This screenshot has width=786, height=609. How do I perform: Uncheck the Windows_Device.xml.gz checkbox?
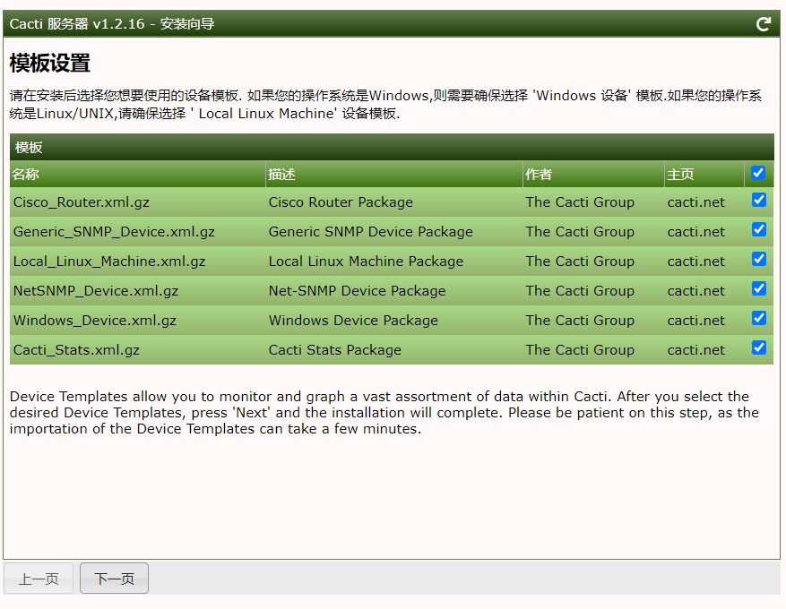[758, 319]
